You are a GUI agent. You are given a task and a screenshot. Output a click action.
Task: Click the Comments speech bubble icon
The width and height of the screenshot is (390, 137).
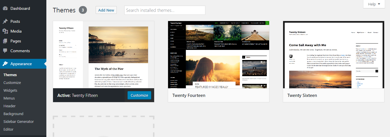click(x=5, y=51)
